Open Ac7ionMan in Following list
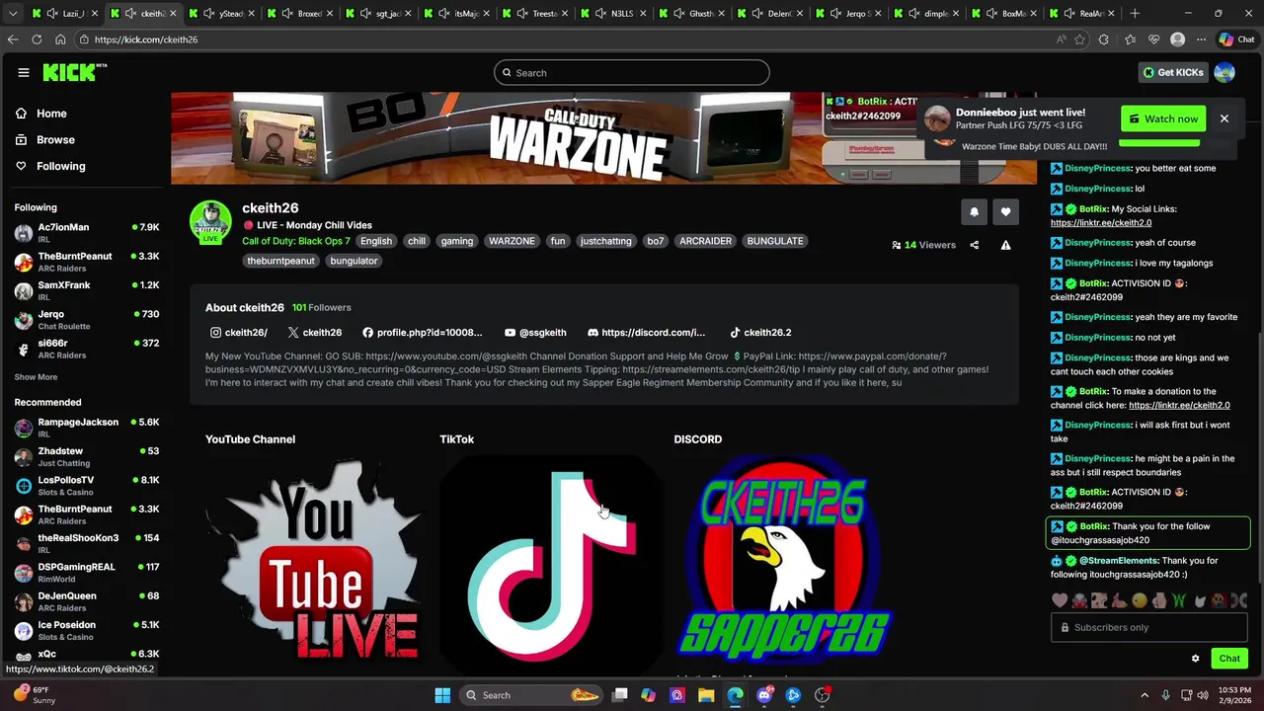Viewport: 1264px width, 711px height. pos(87,233)
